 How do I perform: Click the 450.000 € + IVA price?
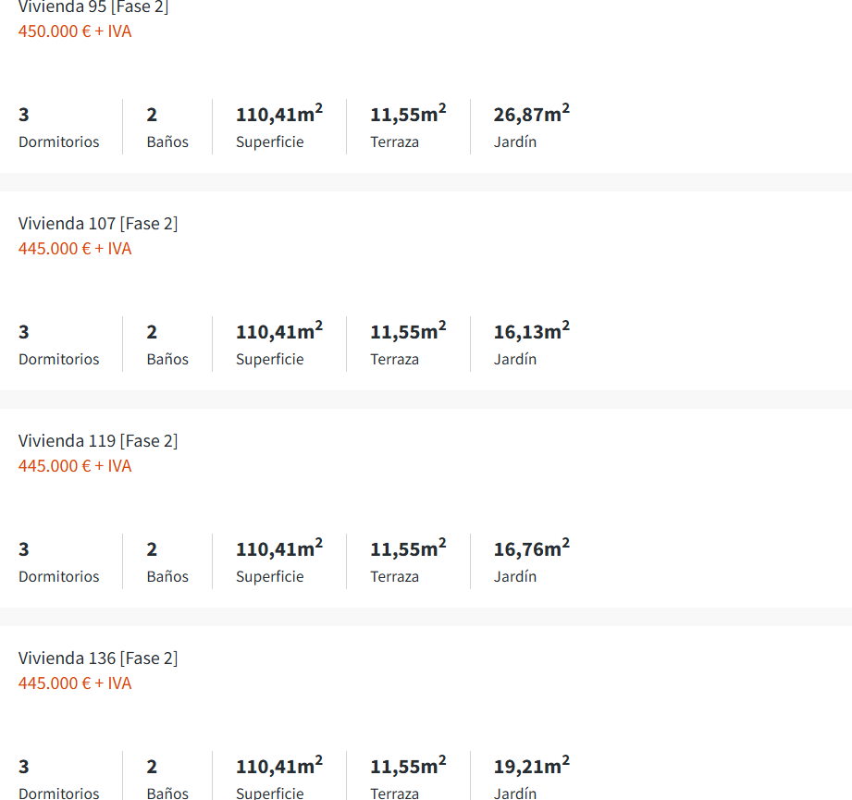click(75, 31)
